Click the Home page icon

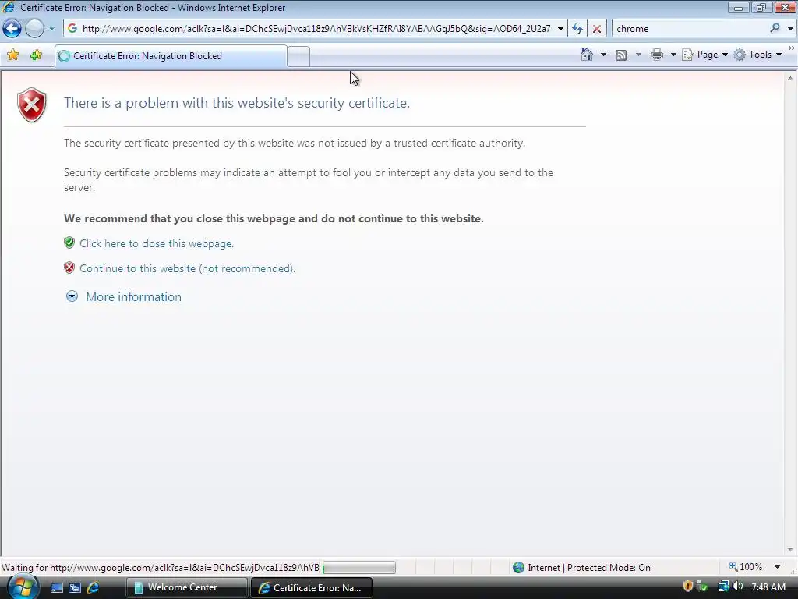point(587,55)
